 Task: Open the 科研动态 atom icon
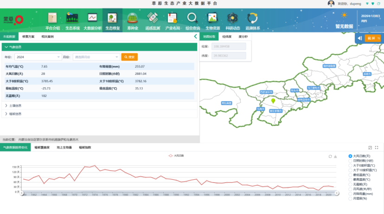tap(232, 18)
